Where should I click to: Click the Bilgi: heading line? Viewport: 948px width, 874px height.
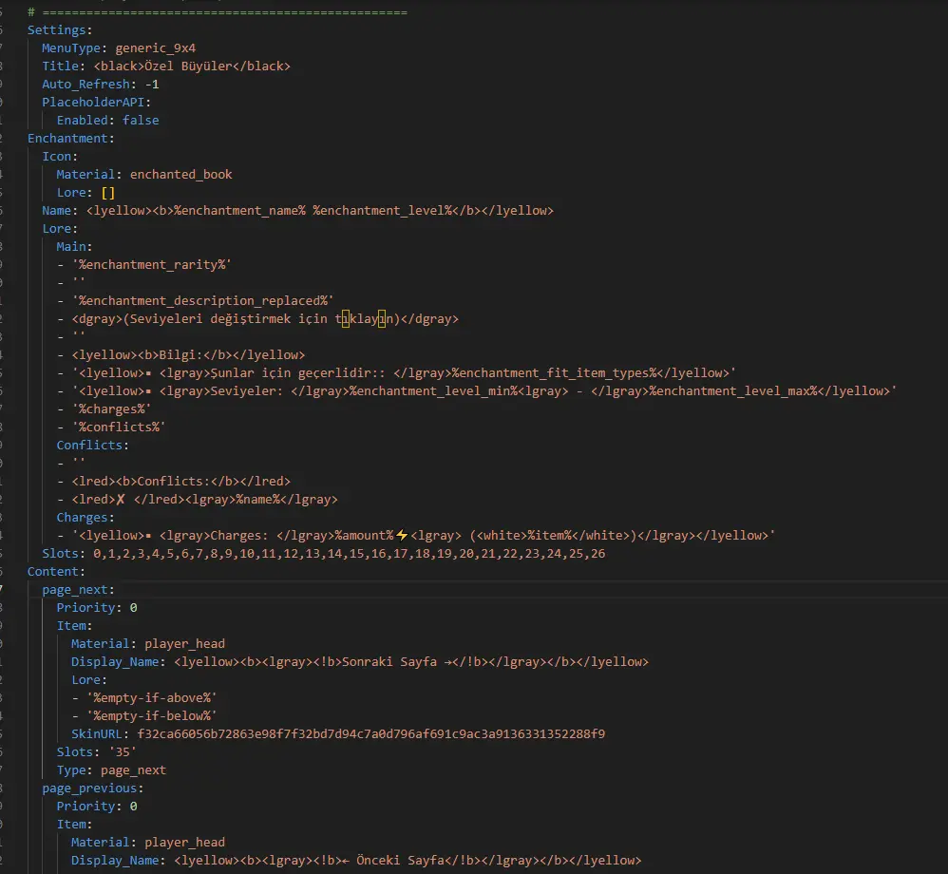(188, 355)
